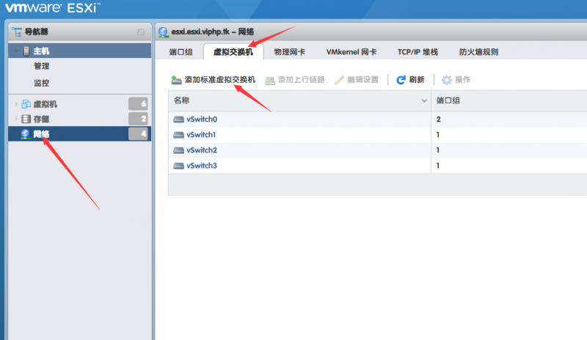Open the vSwitch0 link
Image resolution: width=587 pixels, height=340 pixels.
tap(202, 119)
